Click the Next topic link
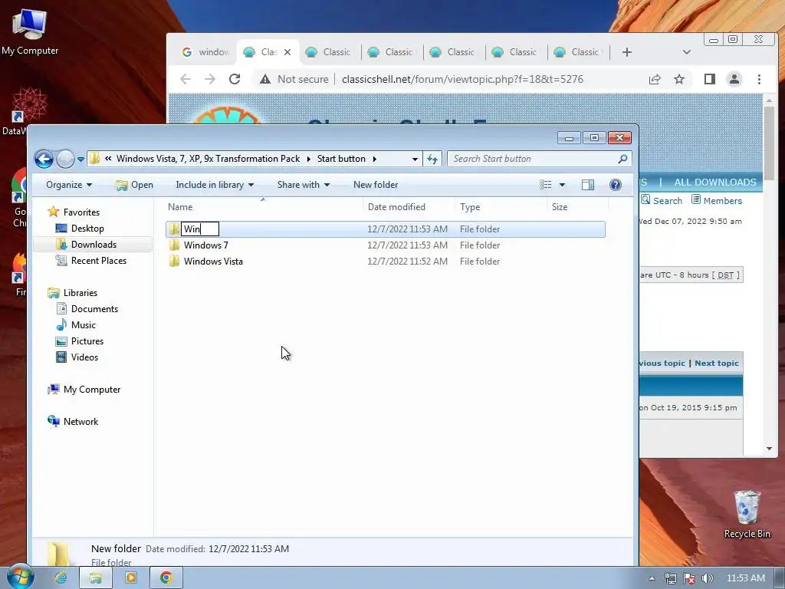 pos(717,363)
